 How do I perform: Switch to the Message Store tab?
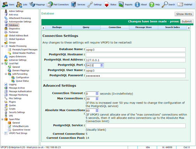point(144,27)
